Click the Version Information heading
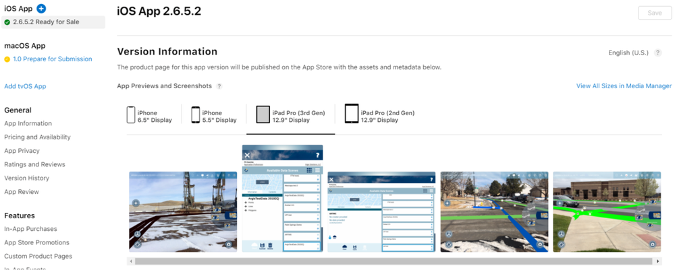Screen dimensions: 675x270 point(167,52)
